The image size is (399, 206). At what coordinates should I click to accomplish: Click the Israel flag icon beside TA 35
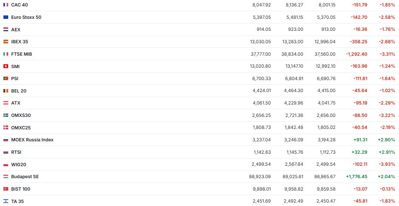tap(6, 201)
